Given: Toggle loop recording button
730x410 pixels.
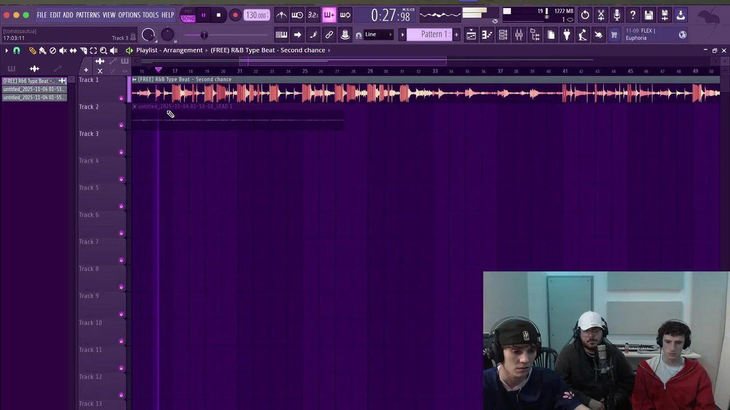Looking at the screenshot, I should coord(345,15).
